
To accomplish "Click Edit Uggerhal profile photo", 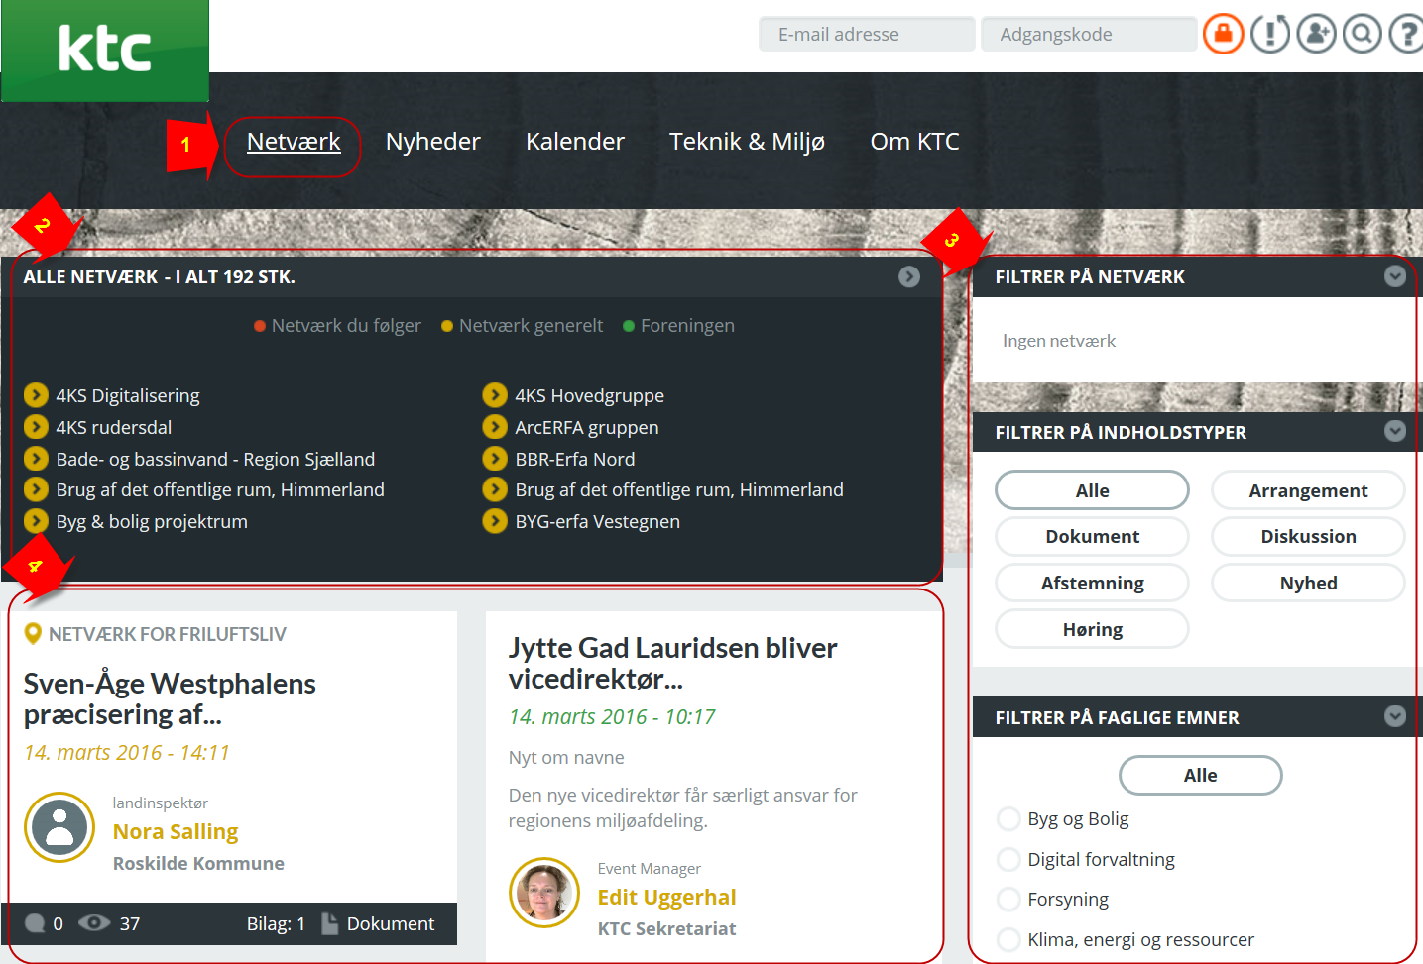I will pos(544,893).
